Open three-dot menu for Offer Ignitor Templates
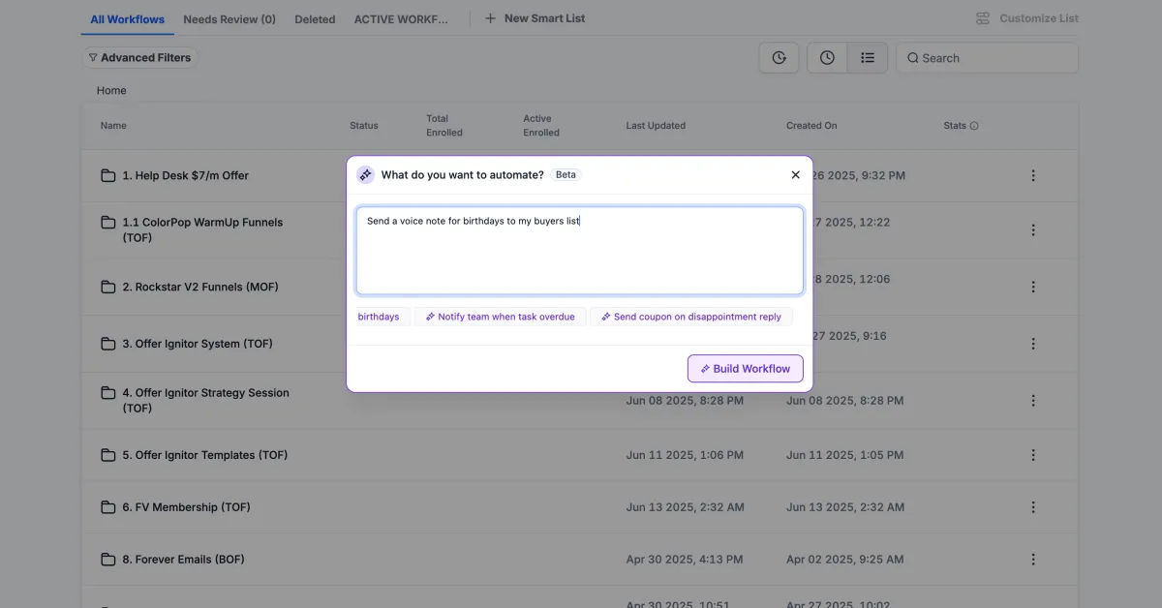This screenshot has height=608, width=1162. tap(1033, 455)
